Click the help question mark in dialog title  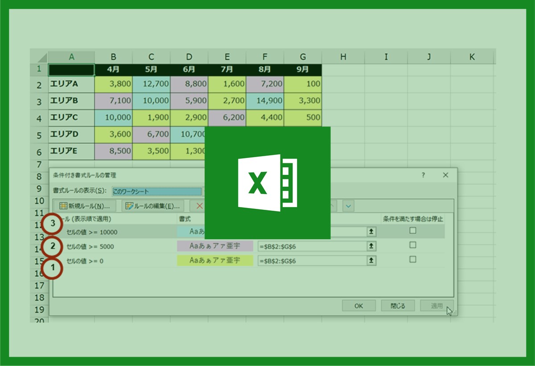click(x=423, y=175)
